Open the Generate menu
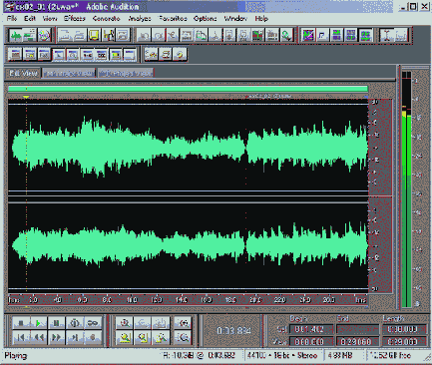This screenshot has height=365, width=432. (106, 19)
